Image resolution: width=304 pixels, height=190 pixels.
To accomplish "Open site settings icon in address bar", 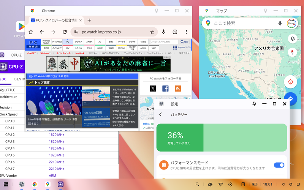I will (76, 32).
